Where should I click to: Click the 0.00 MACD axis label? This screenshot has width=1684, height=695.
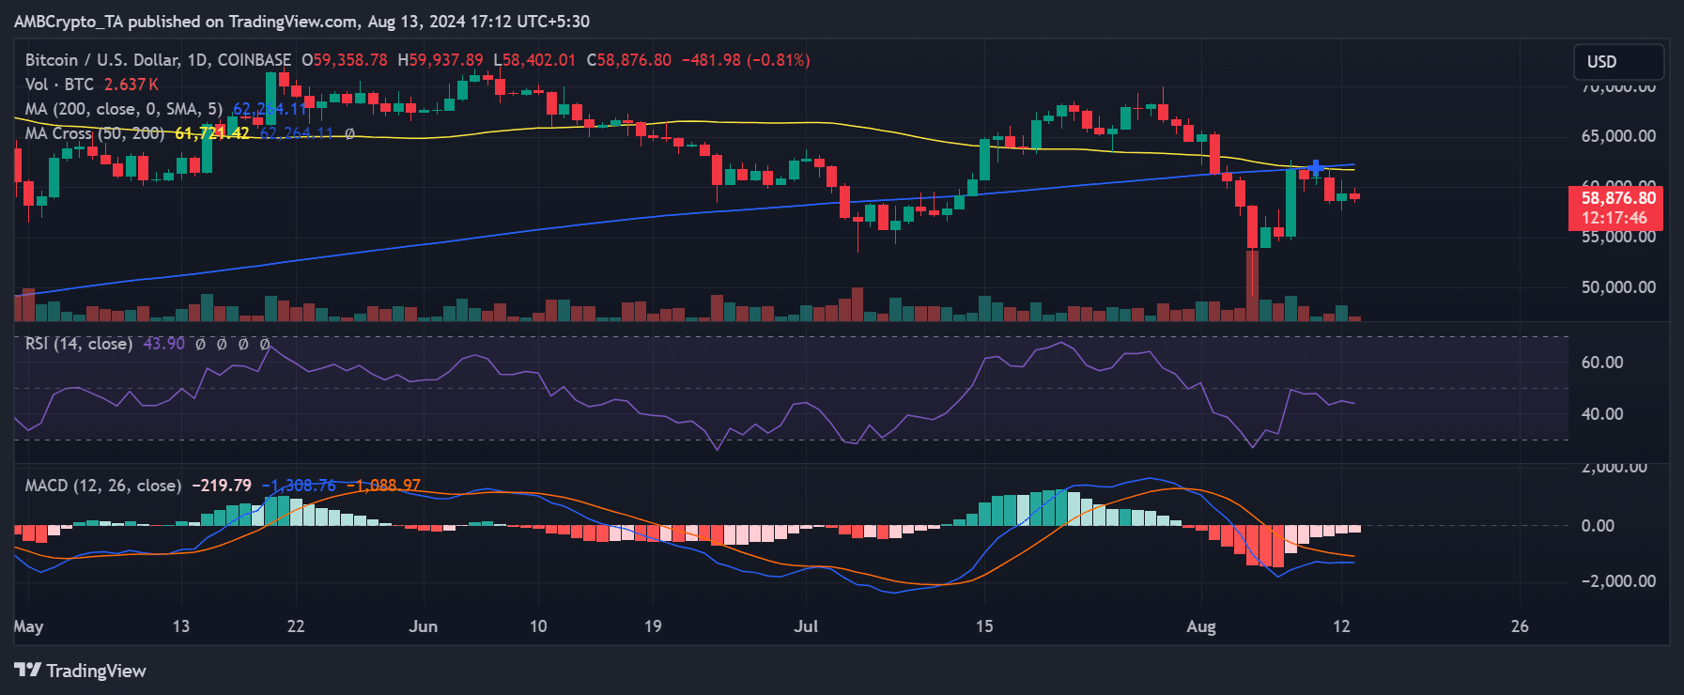click(1598, 526)
